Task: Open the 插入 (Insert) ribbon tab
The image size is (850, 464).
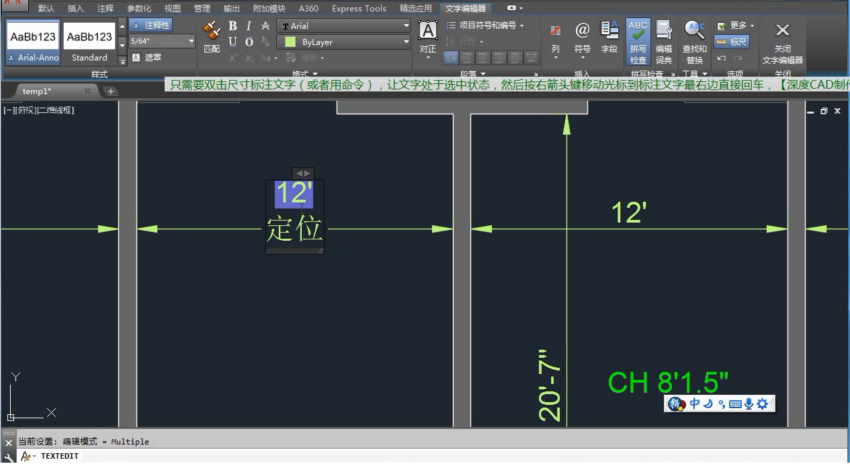Action: (x=76, y=9)
